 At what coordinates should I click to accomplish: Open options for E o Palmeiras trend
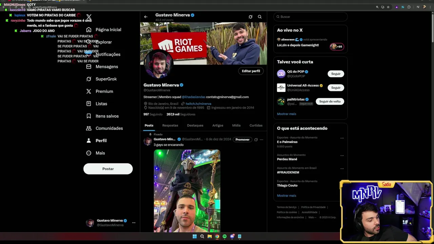pyautogui.click(x=342, y=138)
